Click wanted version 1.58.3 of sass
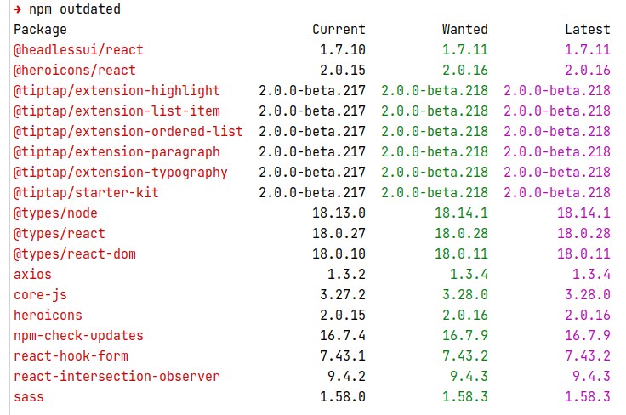626x415 pixels. pos(465,396)
